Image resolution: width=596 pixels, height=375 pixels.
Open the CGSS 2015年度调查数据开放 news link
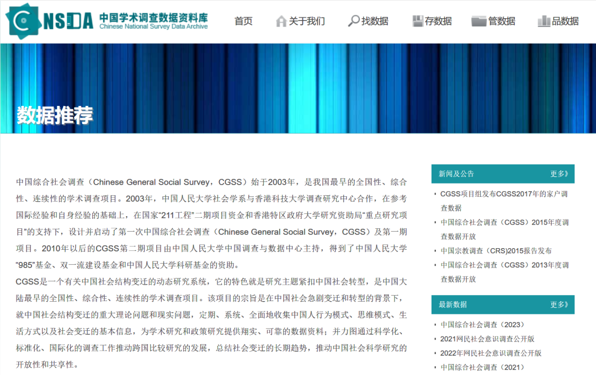(504, 223)
